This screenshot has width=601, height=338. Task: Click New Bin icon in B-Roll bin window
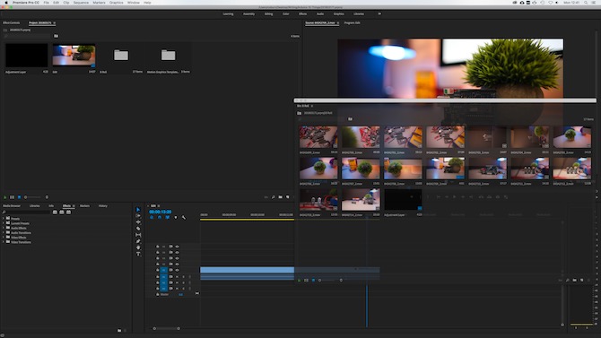click(574, 280)
